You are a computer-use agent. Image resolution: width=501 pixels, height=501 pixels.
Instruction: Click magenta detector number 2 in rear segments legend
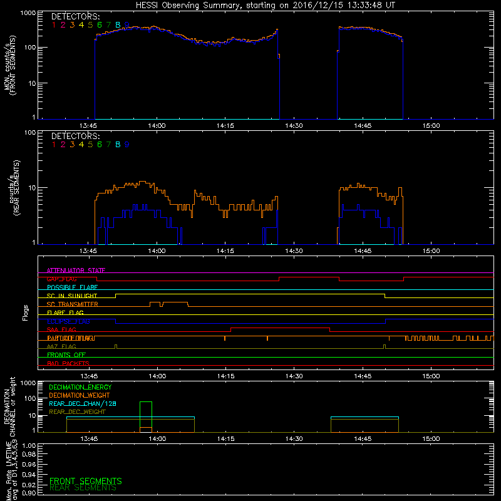click(63, 145)
